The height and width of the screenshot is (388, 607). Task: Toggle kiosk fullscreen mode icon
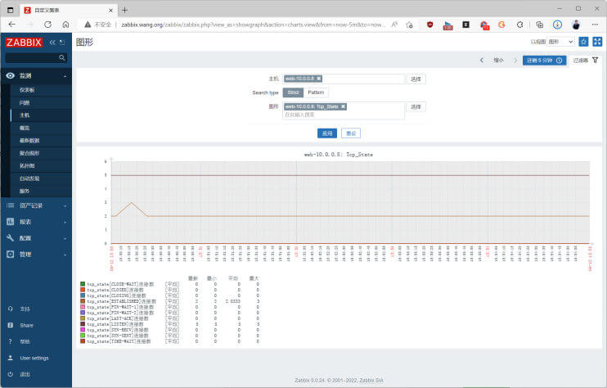point(597,42)
